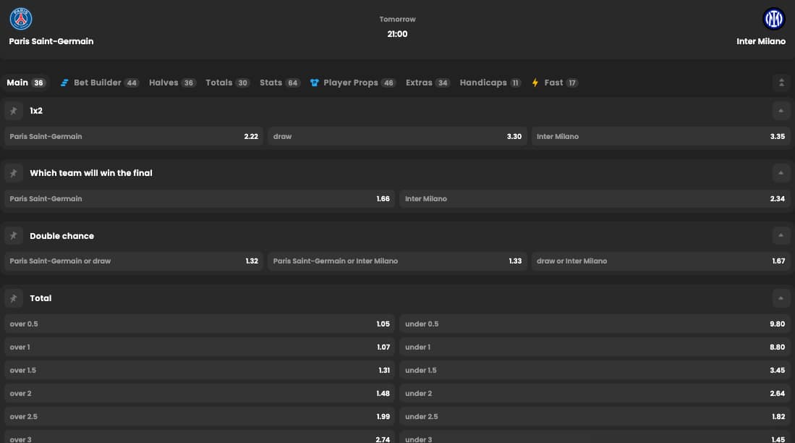
Task: Open the Handicaps tab
Action: coord(490,83)
